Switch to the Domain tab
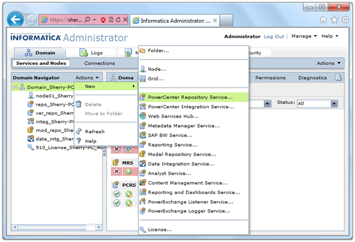Screen dimensions: 355x242 click(40, 53)
